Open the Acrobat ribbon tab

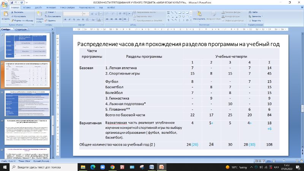[x=111, y=8]
